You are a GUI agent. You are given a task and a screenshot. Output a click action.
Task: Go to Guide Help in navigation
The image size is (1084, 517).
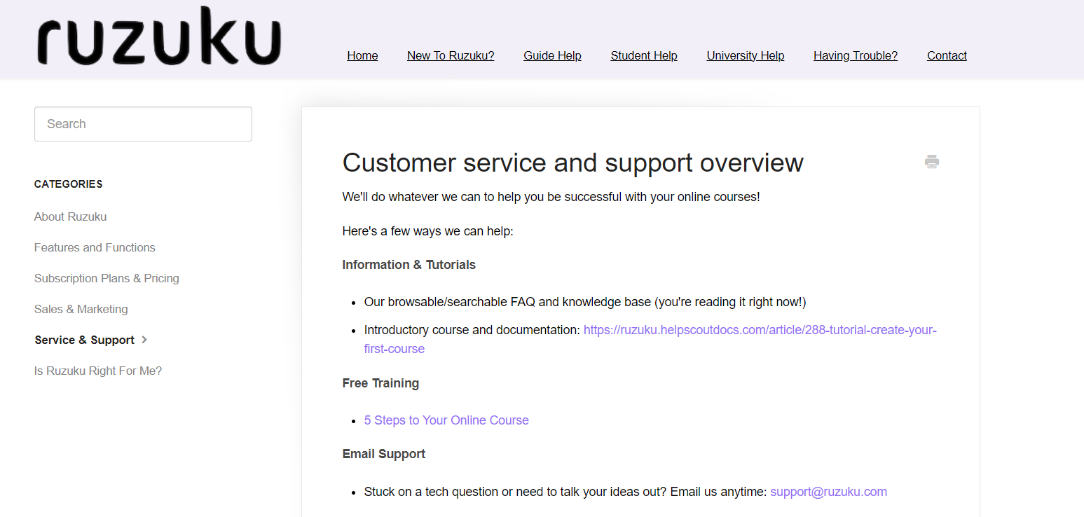pyautogui.click(x=552, y=55)
